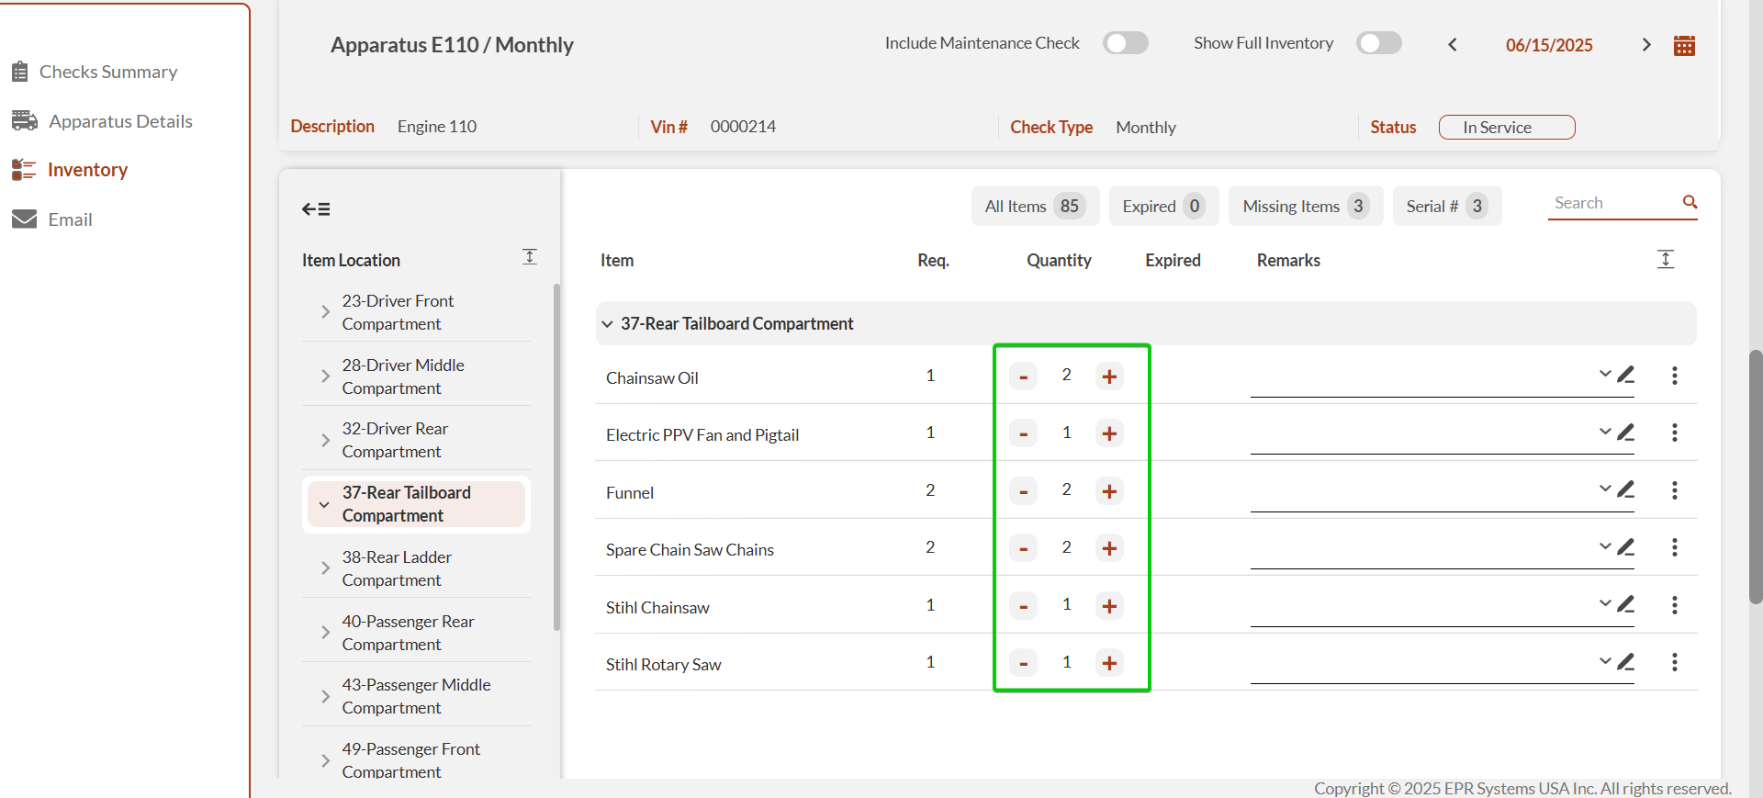Switch to the Missing Items filter tab
The image size is (1763, 798).
click(x=1305, y=207)
